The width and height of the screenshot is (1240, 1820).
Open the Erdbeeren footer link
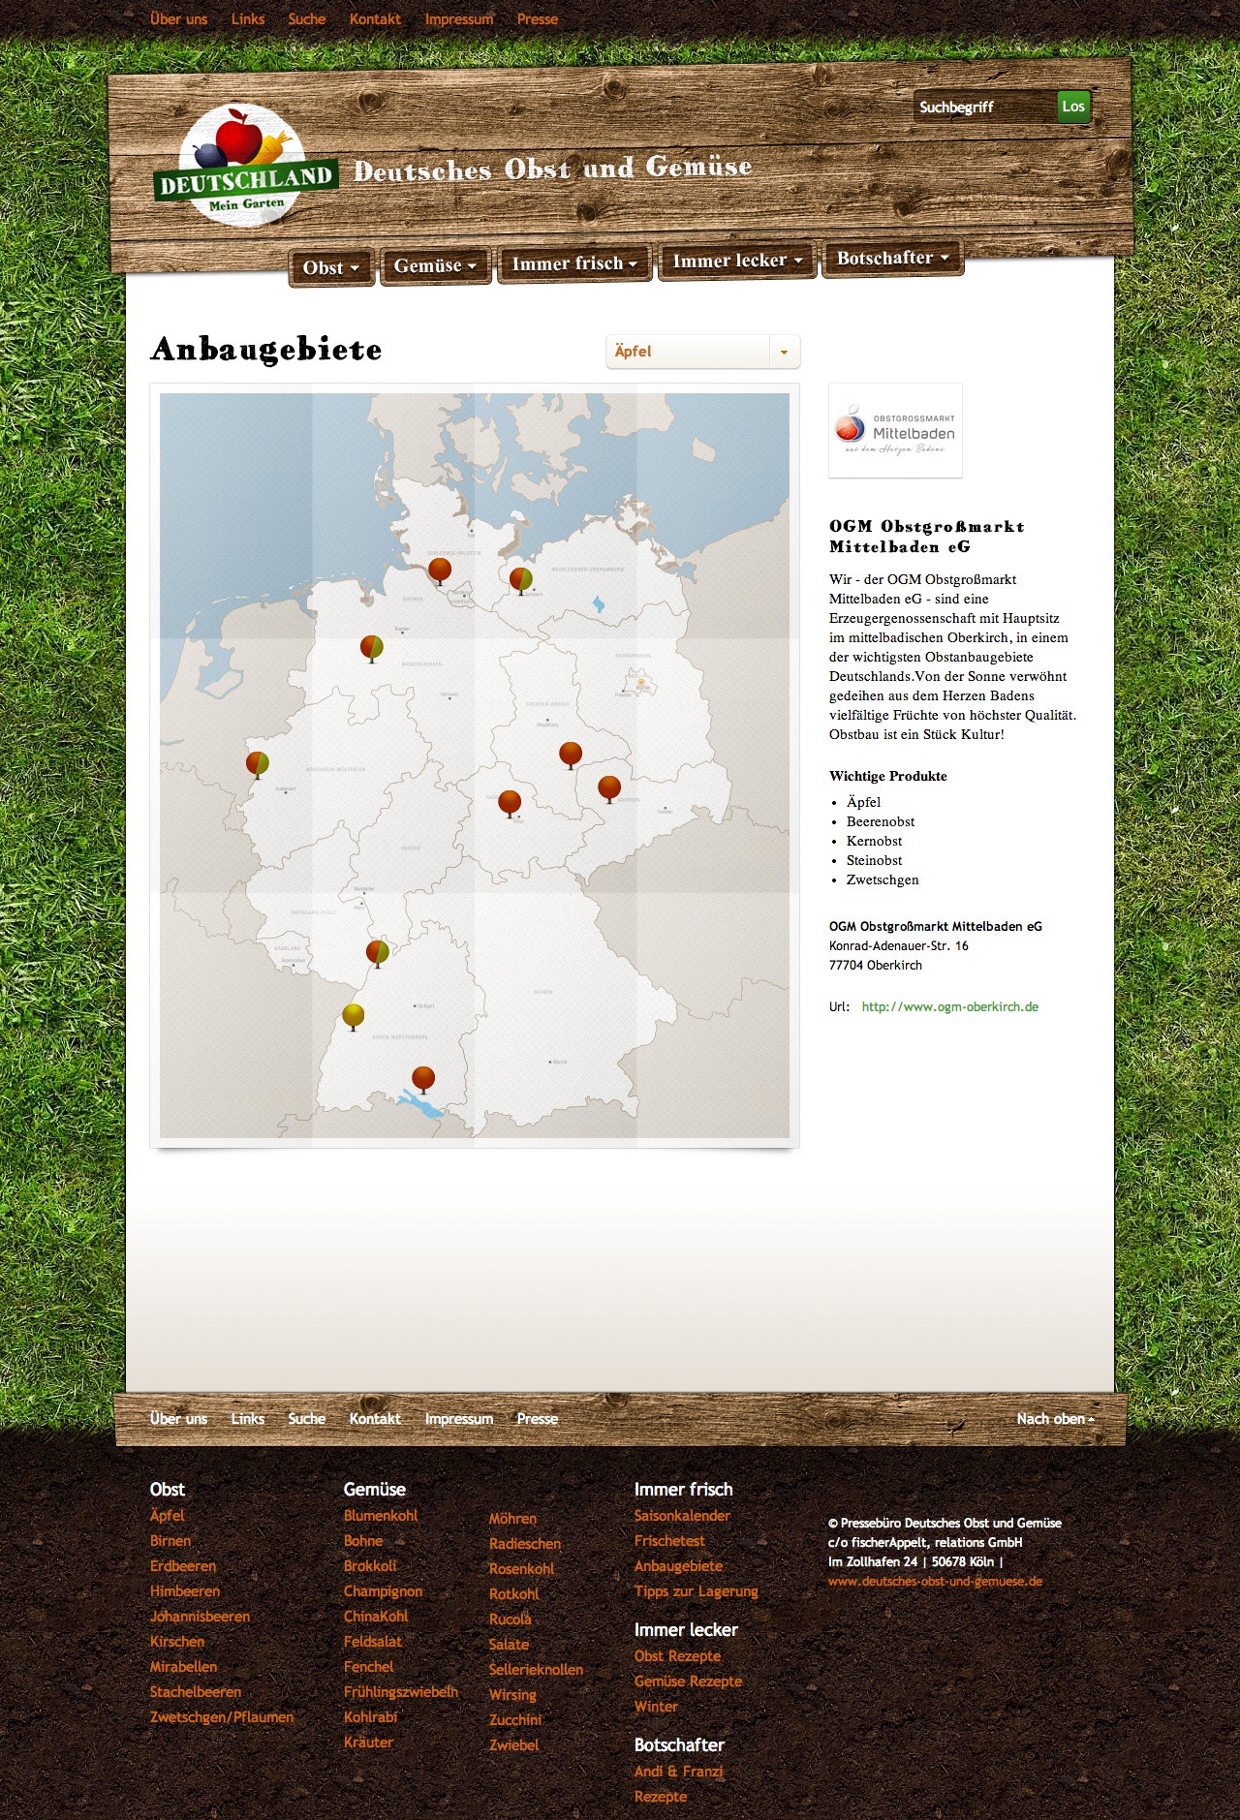tap(183, 1565)
